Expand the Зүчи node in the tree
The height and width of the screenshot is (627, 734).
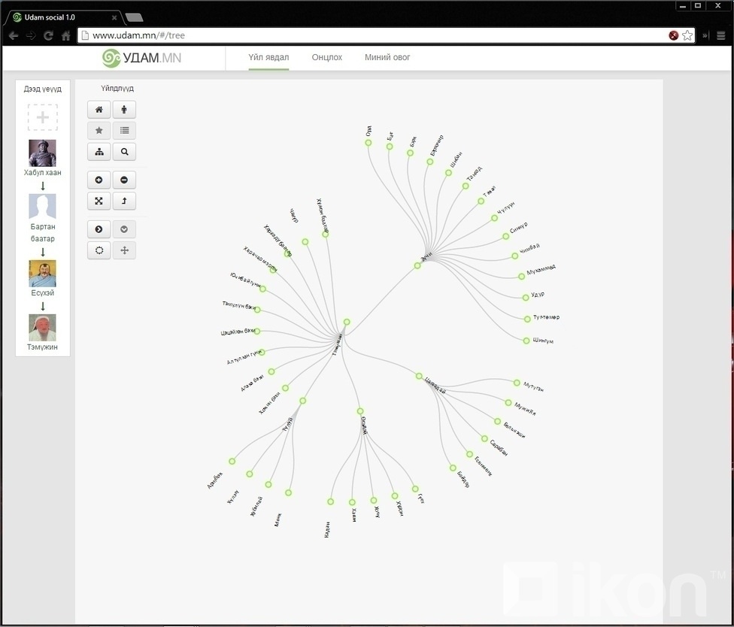pyautogui.click(x=417, y=265)
